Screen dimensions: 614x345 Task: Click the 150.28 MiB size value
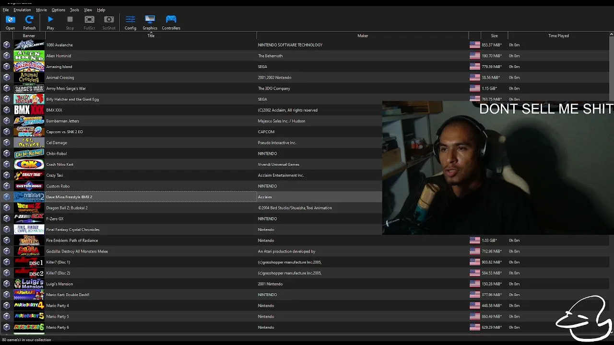(491, 284)
